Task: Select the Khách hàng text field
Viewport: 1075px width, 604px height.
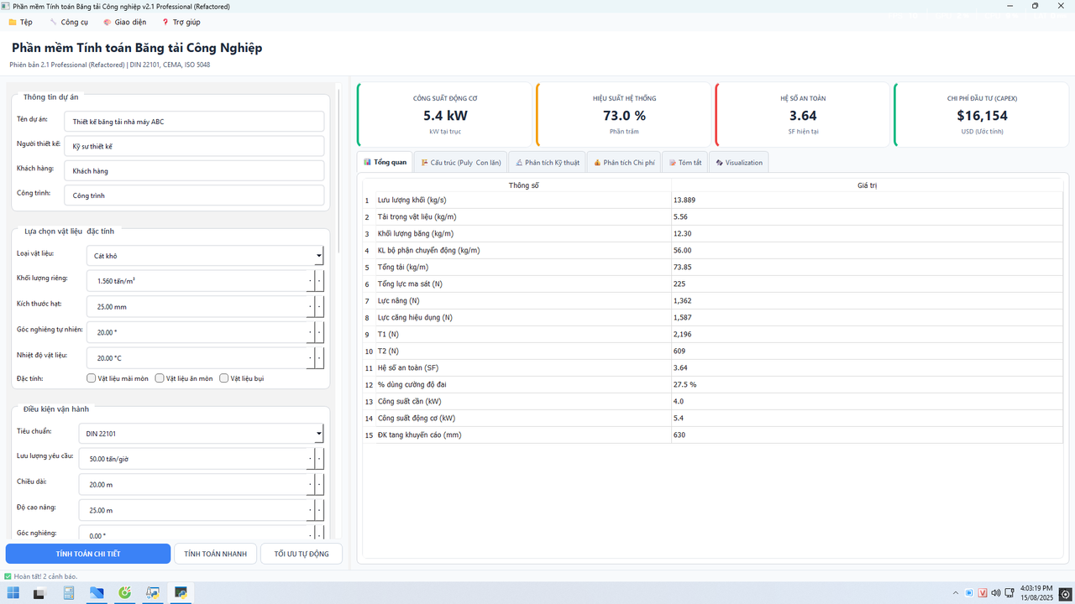Action: coord(193,170)
